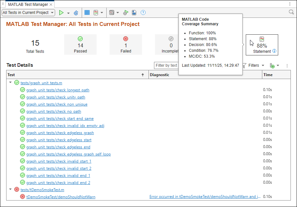297x207 pixels.
Task: Click the blue parallel bars icon
Action: tap(87, 13)
